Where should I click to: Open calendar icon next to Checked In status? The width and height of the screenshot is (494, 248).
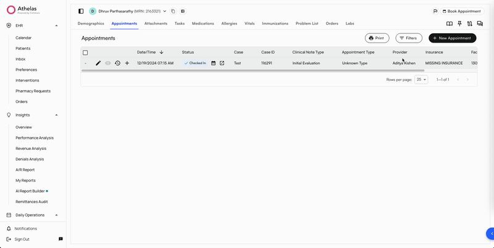[x=213, y=64]
